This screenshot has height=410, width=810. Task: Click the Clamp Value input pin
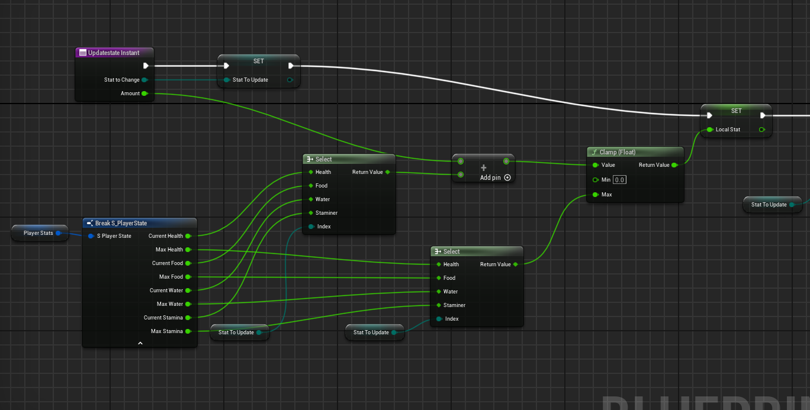[x=596, y=165]
